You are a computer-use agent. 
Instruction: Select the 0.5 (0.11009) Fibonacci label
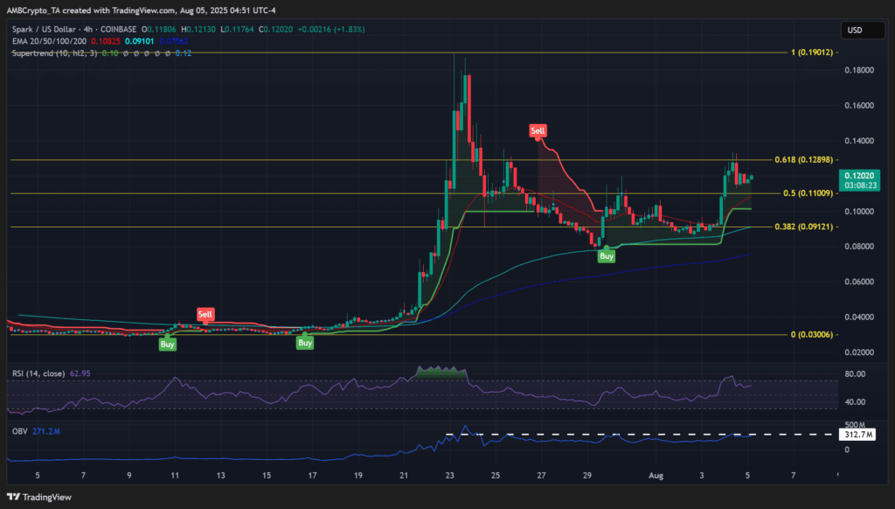(806, 195)
